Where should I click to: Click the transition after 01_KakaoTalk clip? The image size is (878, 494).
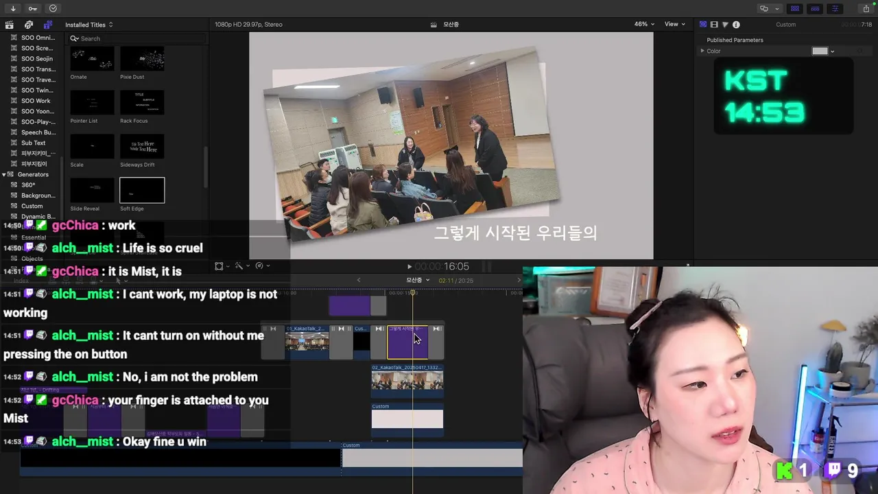coord(341,342)
